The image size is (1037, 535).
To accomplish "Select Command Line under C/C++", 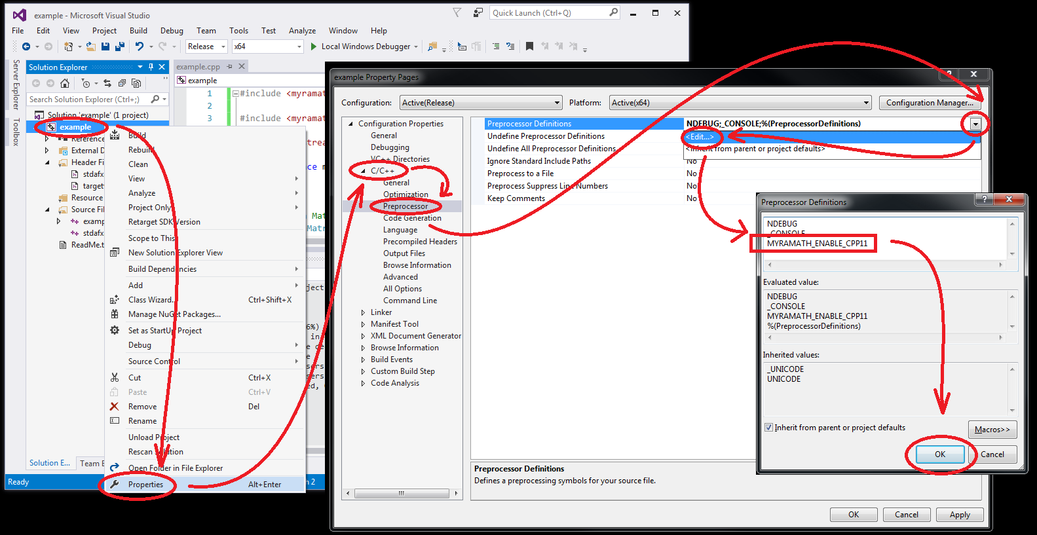I will click(x=410, y=301).
